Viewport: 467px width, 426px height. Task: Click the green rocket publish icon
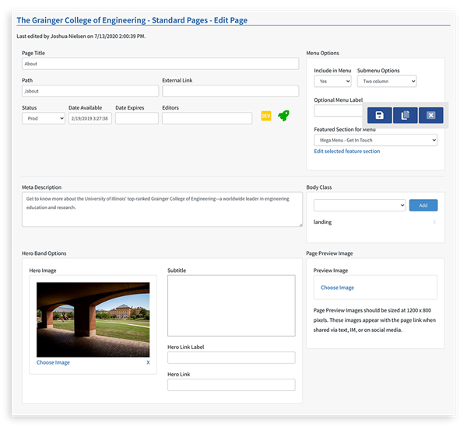pos(283,115)
